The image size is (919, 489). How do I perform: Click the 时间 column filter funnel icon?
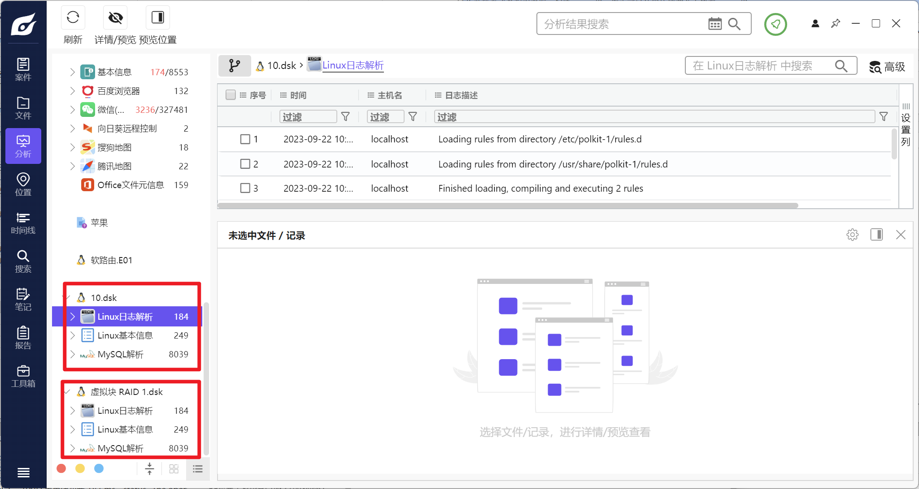coord(345,116)
